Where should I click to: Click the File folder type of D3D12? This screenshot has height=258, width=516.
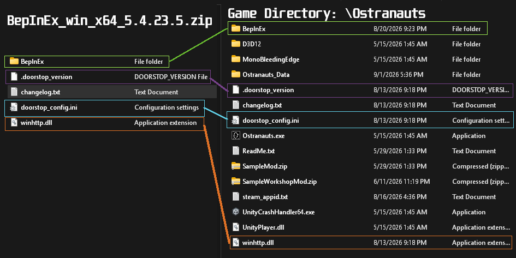466,44
